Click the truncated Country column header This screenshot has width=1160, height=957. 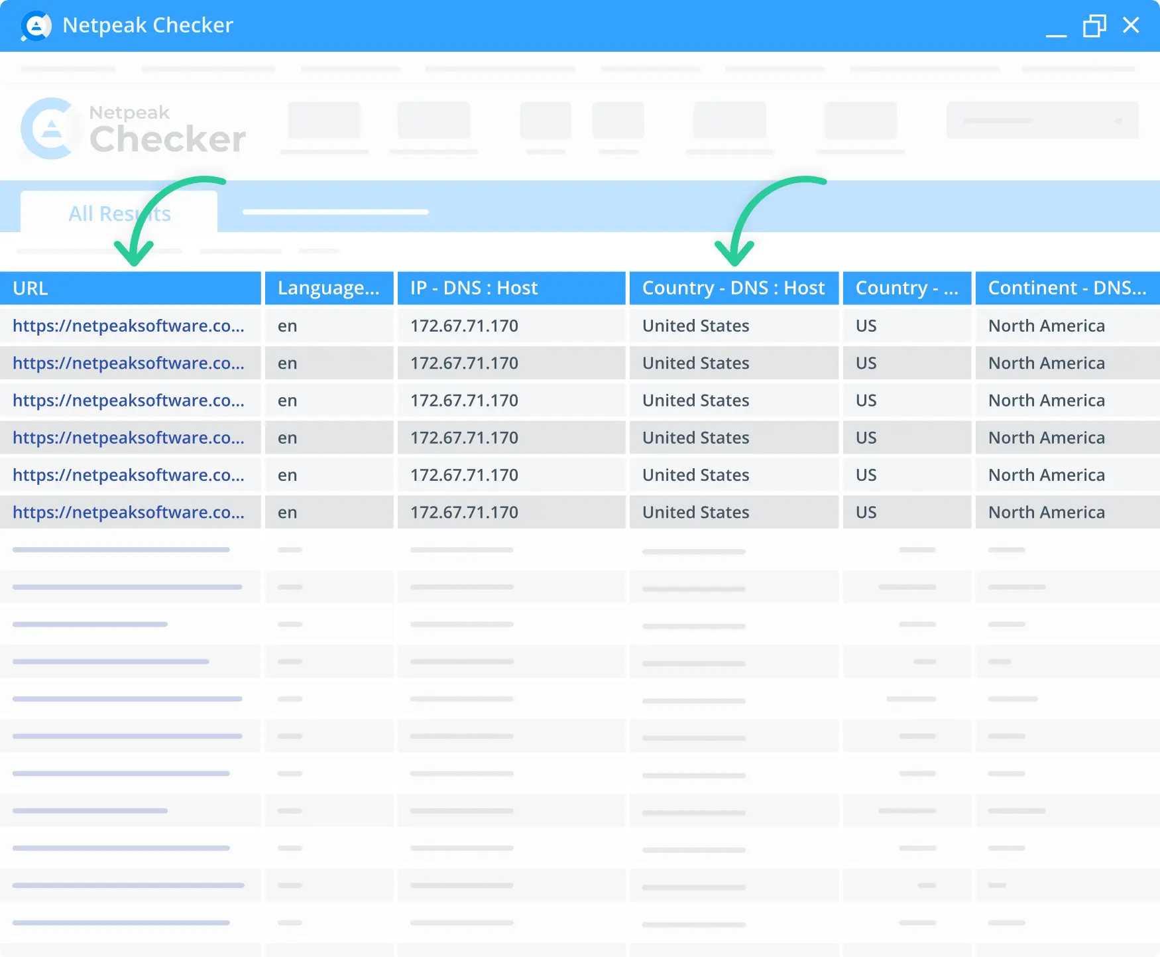(x=907, y=288)
